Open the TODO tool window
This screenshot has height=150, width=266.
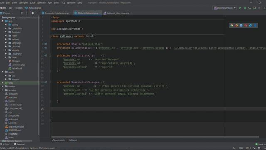tap(5, 144)
